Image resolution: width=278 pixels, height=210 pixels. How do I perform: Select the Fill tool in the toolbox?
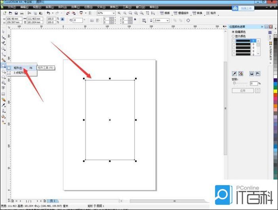[x=3, y=117]
